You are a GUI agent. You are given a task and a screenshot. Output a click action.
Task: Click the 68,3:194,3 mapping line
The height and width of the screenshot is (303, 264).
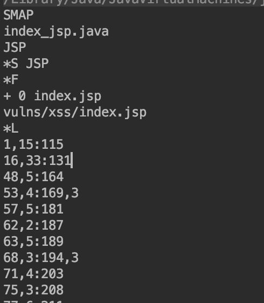pyautogui.click(x=41, y=258)
